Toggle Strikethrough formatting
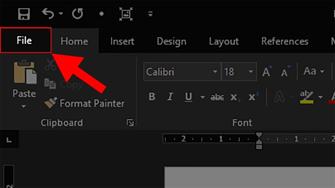This screenshot has width=335, height=188. [x=217, y=97]
